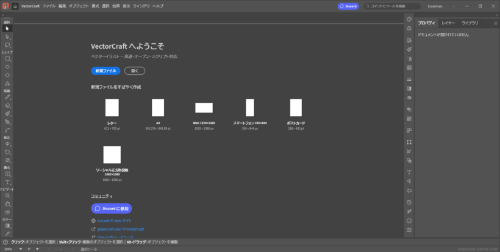The width and height of the screenshot is (500, 252).
Task: Select the Polygon shape tool
Action: (7, 75)
